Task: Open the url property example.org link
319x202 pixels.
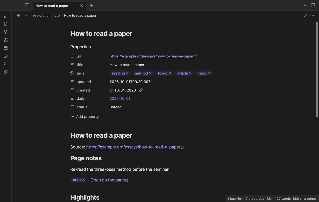Action: click(x=152, y=56)
